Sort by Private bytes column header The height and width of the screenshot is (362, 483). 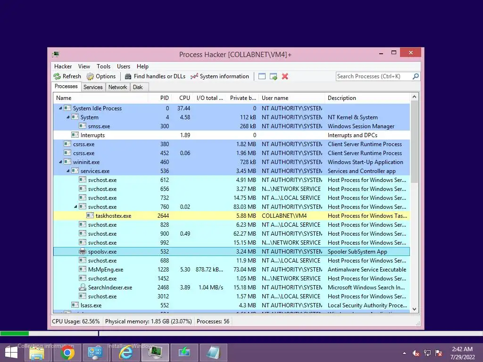click(243, 98)
